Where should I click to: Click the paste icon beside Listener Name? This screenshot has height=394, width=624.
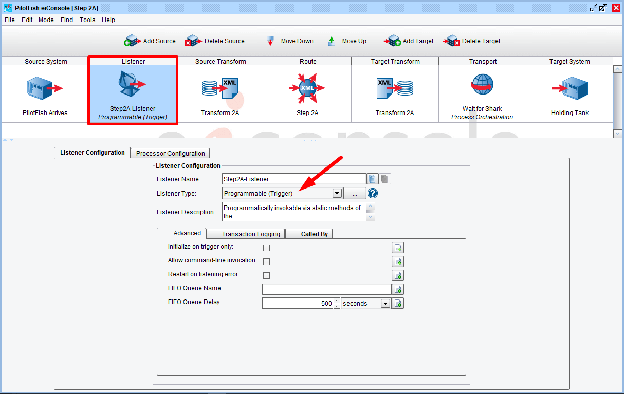[385, 179]
